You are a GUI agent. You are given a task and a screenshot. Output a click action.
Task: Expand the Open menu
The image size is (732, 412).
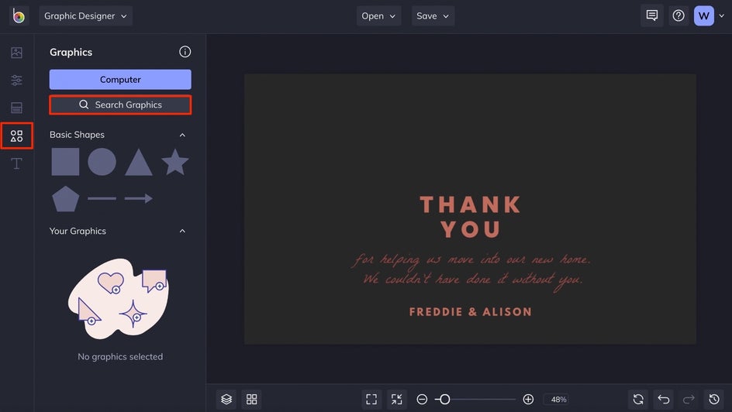click(x=378, y=15)
